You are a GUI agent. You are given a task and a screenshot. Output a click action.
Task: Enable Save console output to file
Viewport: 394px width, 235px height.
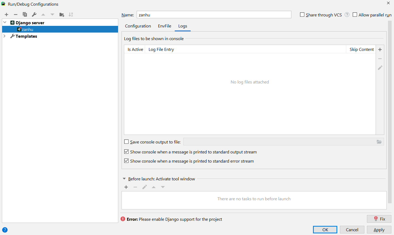pos(126,142)
